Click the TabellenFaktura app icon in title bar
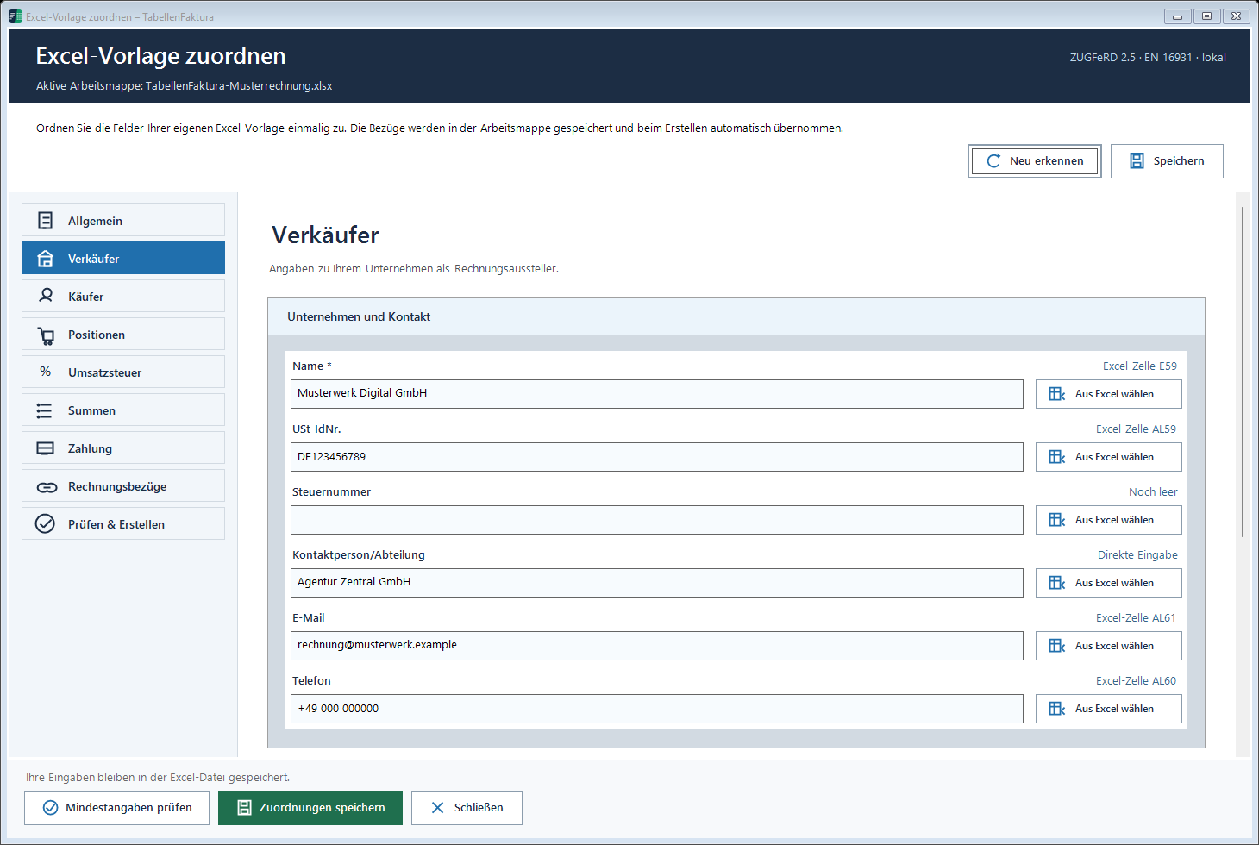Viewport: 1259px width, 845px height. [16, 16]
